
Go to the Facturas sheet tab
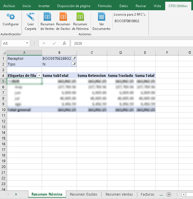[x=147, y=194]
